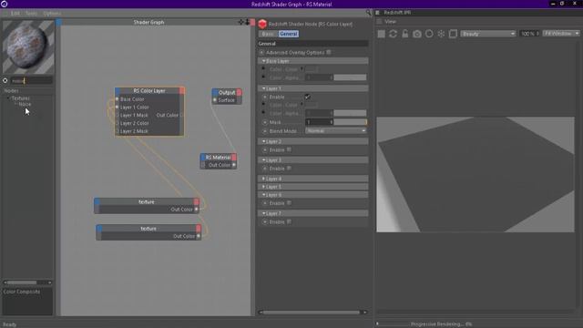Click the Layer 1 Mask slider

point(350,122)
